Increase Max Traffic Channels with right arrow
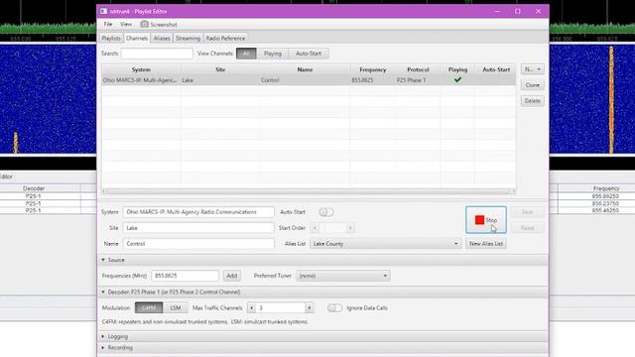The width and height of the screenshot is (635, 357). point(310,308)
